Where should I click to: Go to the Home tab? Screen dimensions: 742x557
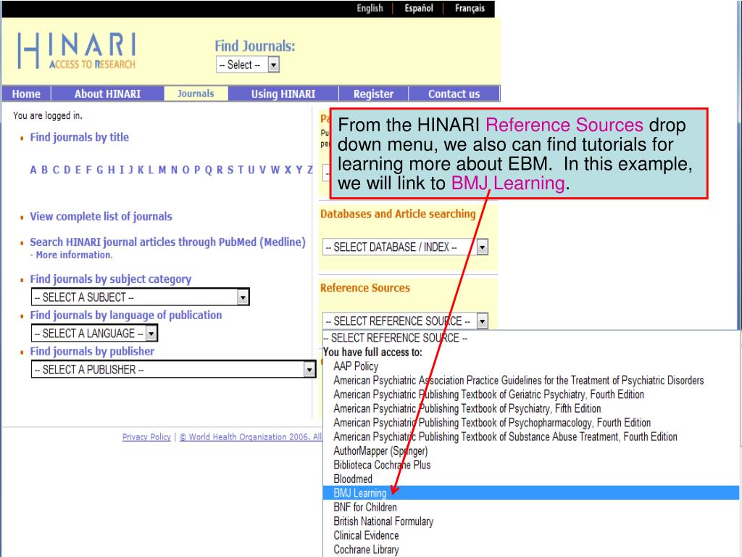tap(26, 94)
